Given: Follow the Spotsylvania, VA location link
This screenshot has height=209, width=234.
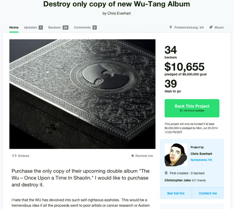Looking at the screenshot, I should pos(201,160).
